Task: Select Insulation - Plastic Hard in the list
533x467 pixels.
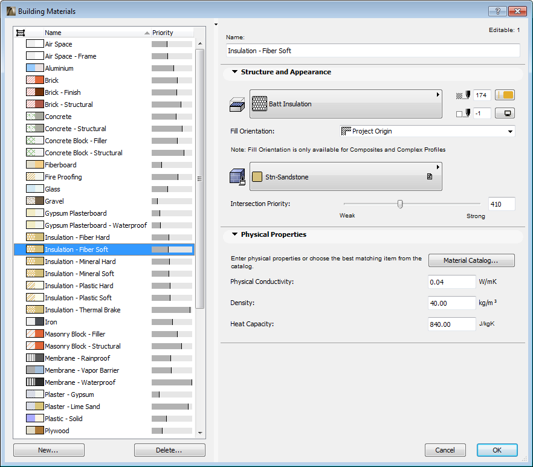Action: point(104,286)
